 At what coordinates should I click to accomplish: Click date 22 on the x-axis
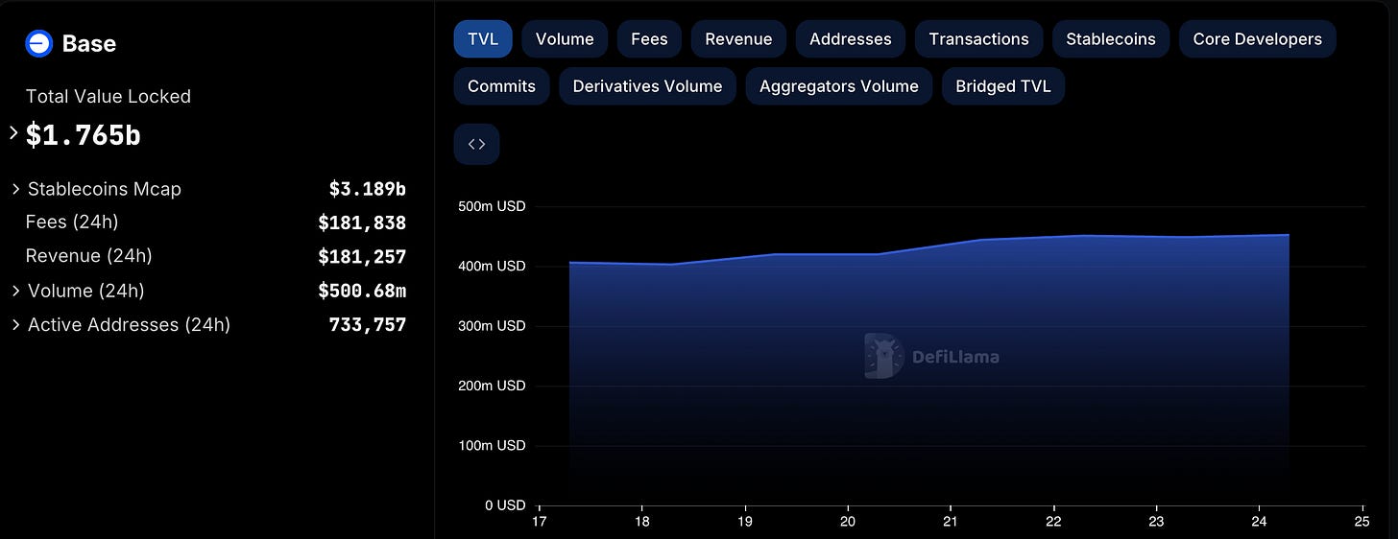(x=1053, y=522)
